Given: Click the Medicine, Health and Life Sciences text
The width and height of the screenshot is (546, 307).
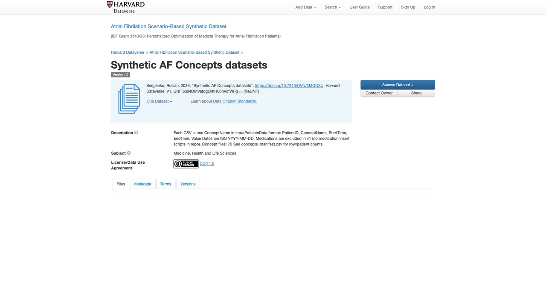Looking at the screenshot, I should (205, 153).
